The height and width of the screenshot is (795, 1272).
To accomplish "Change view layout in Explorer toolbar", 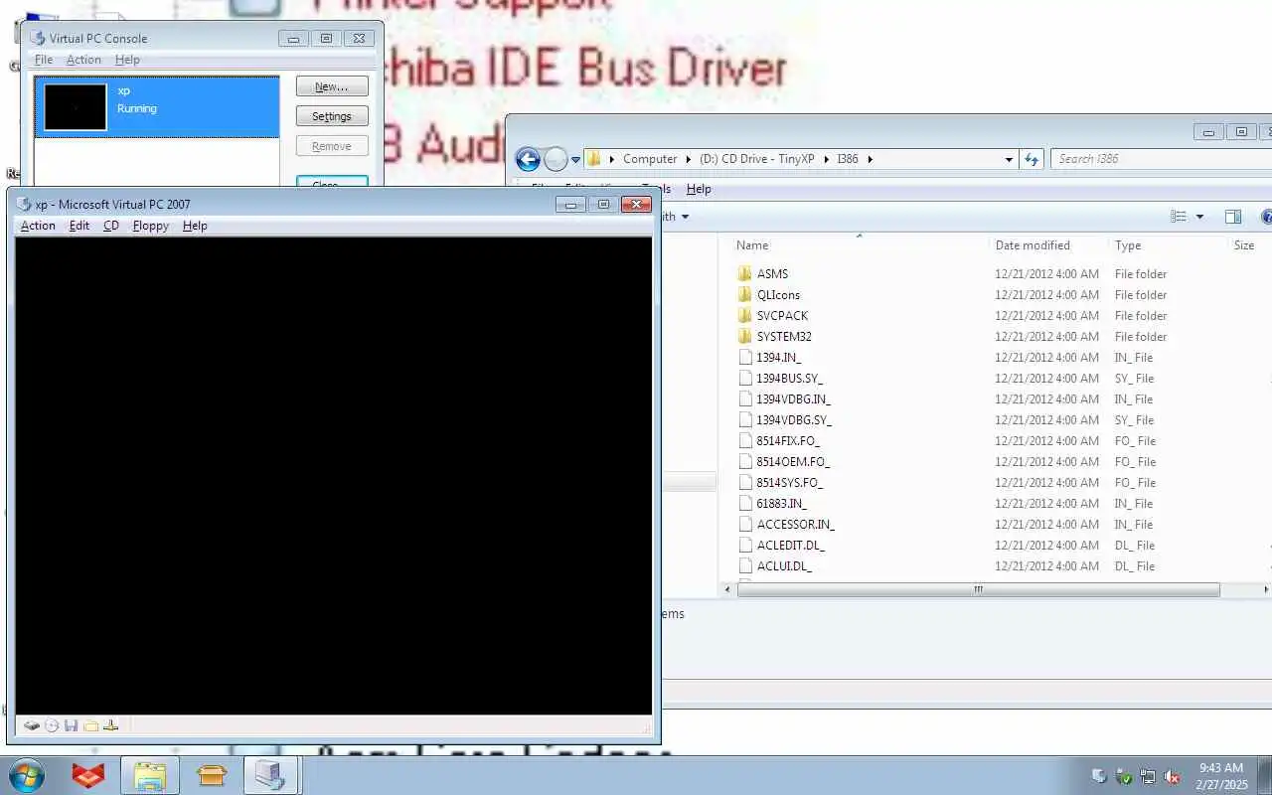I will (1179, 217).
